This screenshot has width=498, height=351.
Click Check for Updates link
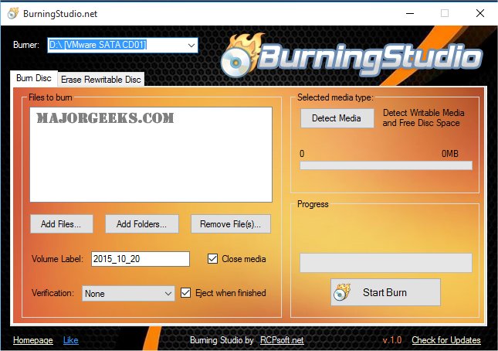click(446, 340)
